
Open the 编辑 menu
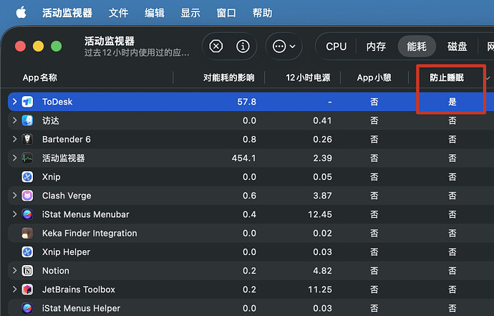pyautogui.click(x=155, y=13)
